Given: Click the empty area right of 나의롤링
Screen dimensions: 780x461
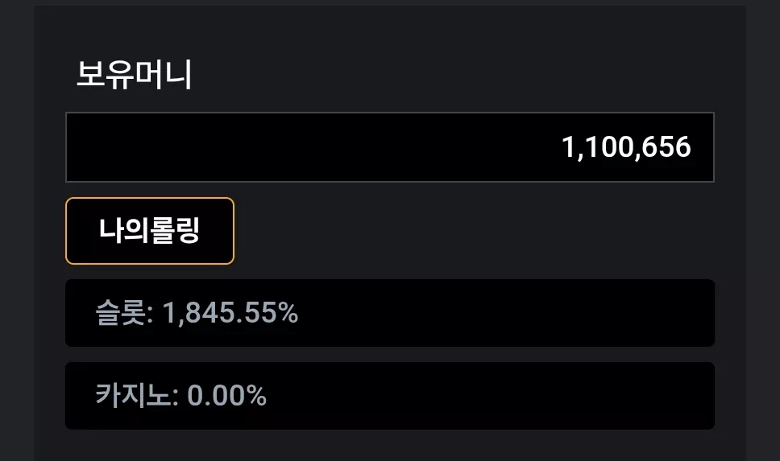Looking at the screenshot, I should (x=472, y=231).
